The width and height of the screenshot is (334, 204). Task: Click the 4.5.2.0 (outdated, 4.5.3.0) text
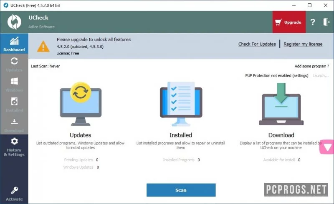coord(80,47)
